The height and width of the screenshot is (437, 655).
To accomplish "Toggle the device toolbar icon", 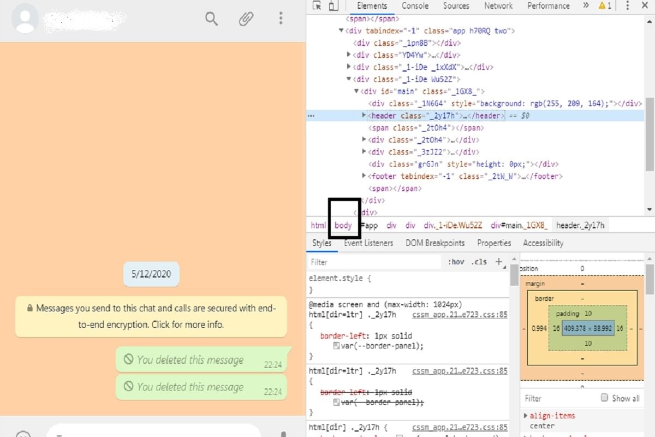I will click(x=333, y=6).
